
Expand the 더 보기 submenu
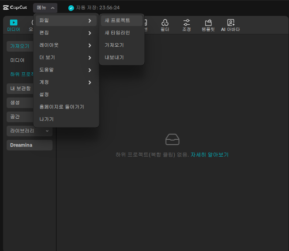pos(66,57)
